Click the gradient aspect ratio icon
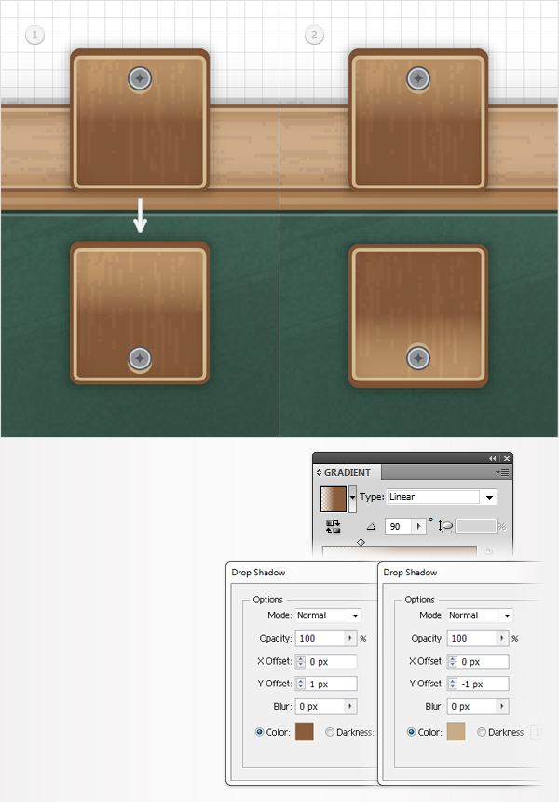Viewport: 559px width, 802px height. pos(445,526)
